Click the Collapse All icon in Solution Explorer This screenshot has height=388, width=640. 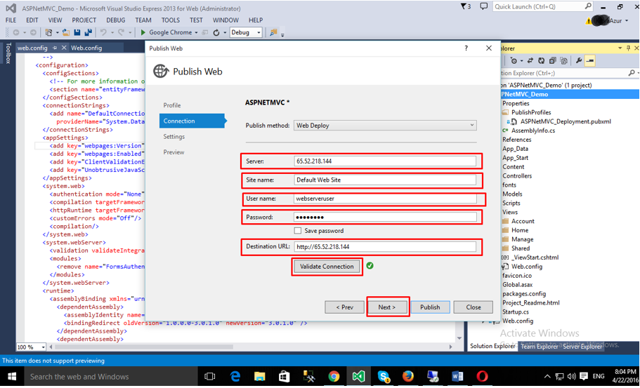[x=552, y=61]
